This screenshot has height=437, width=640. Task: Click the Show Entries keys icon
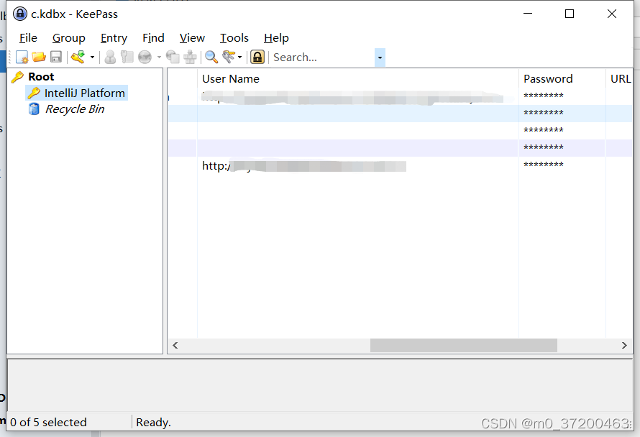(229, 57)
